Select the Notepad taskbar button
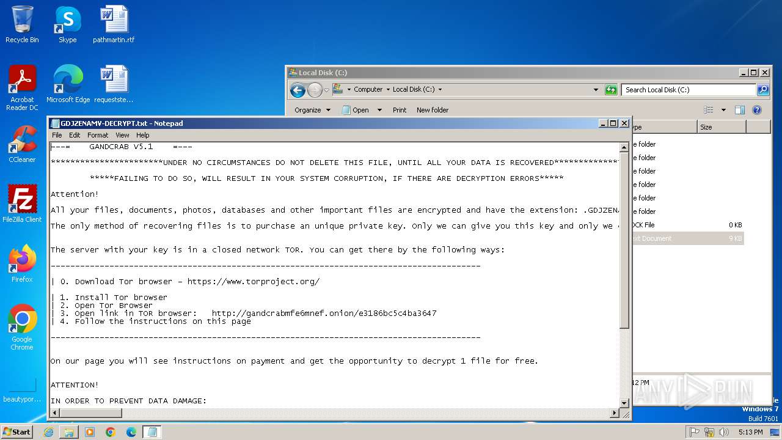The height and width of the screenshot is (440, 782). 152,432
